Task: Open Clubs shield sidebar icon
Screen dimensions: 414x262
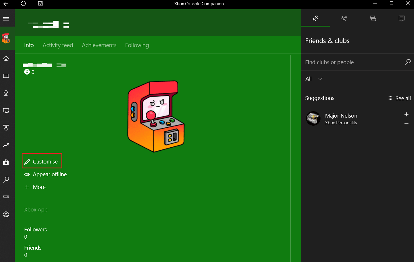Action: point(6,128)
